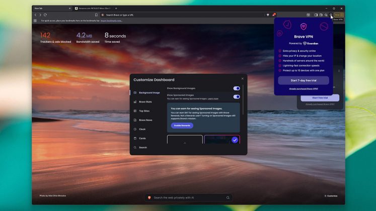This screenshot has width=376, height=211.
Task: Toggle Show Background Images switch
Action: click(237, 88)
